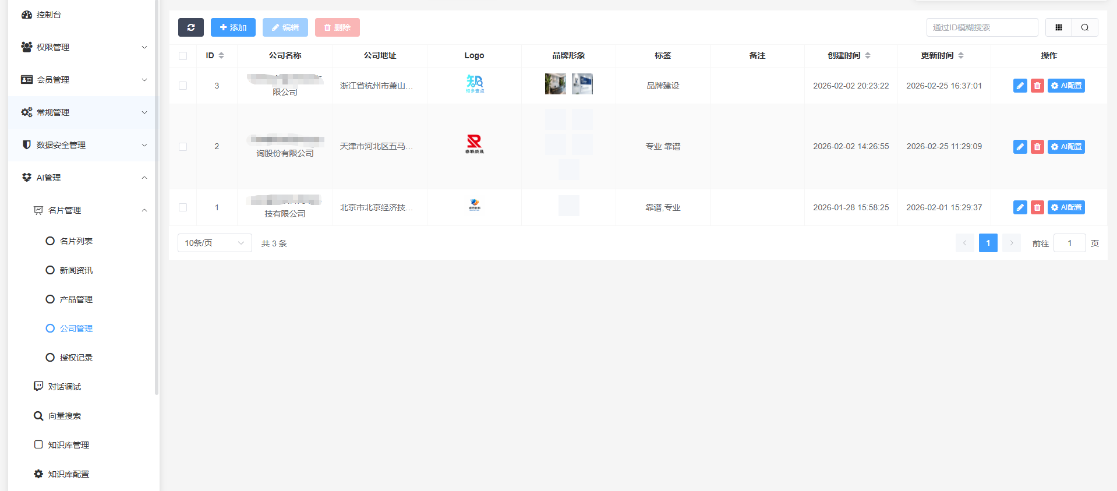Click page number 1 in pagination
Screen dimensions: 1117x491
click(988, 243)
